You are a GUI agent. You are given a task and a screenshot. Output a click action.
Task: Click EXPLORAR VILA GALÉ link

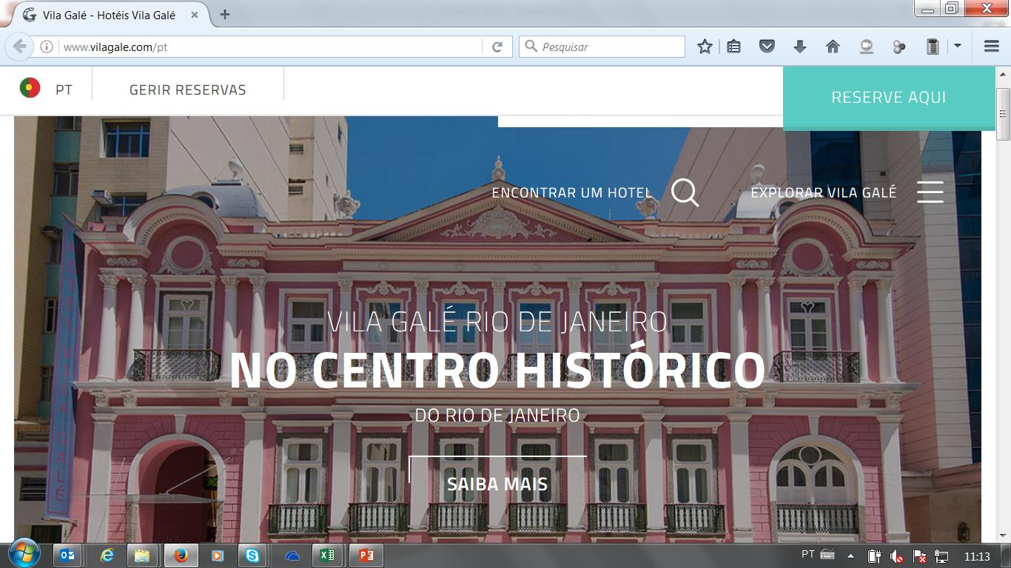point(823,192)
